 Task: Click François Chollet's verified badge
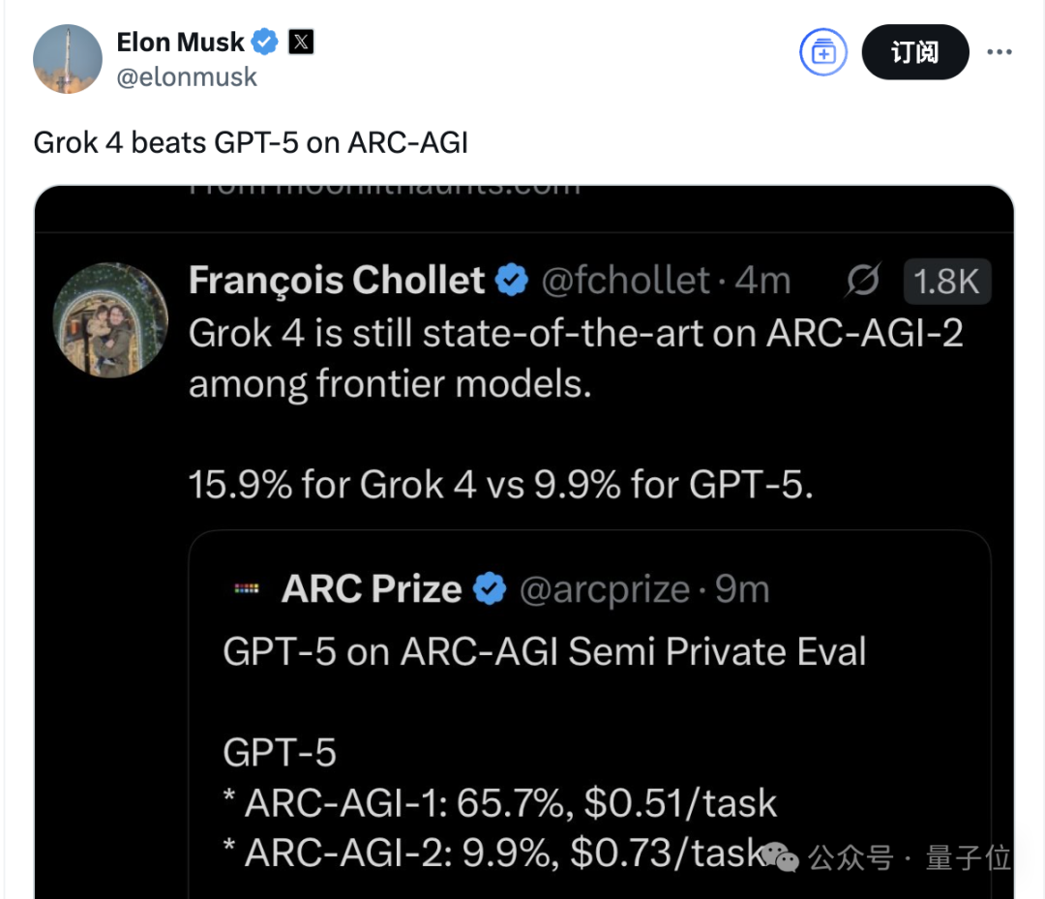click(512, 281)
